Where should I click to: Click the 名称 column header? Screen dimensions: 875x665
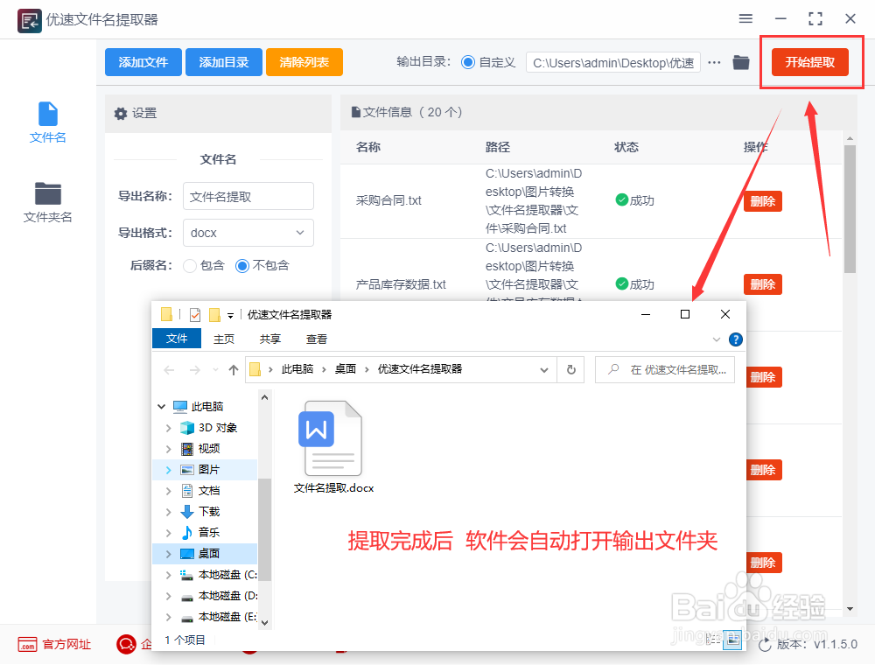pos(368,147)
